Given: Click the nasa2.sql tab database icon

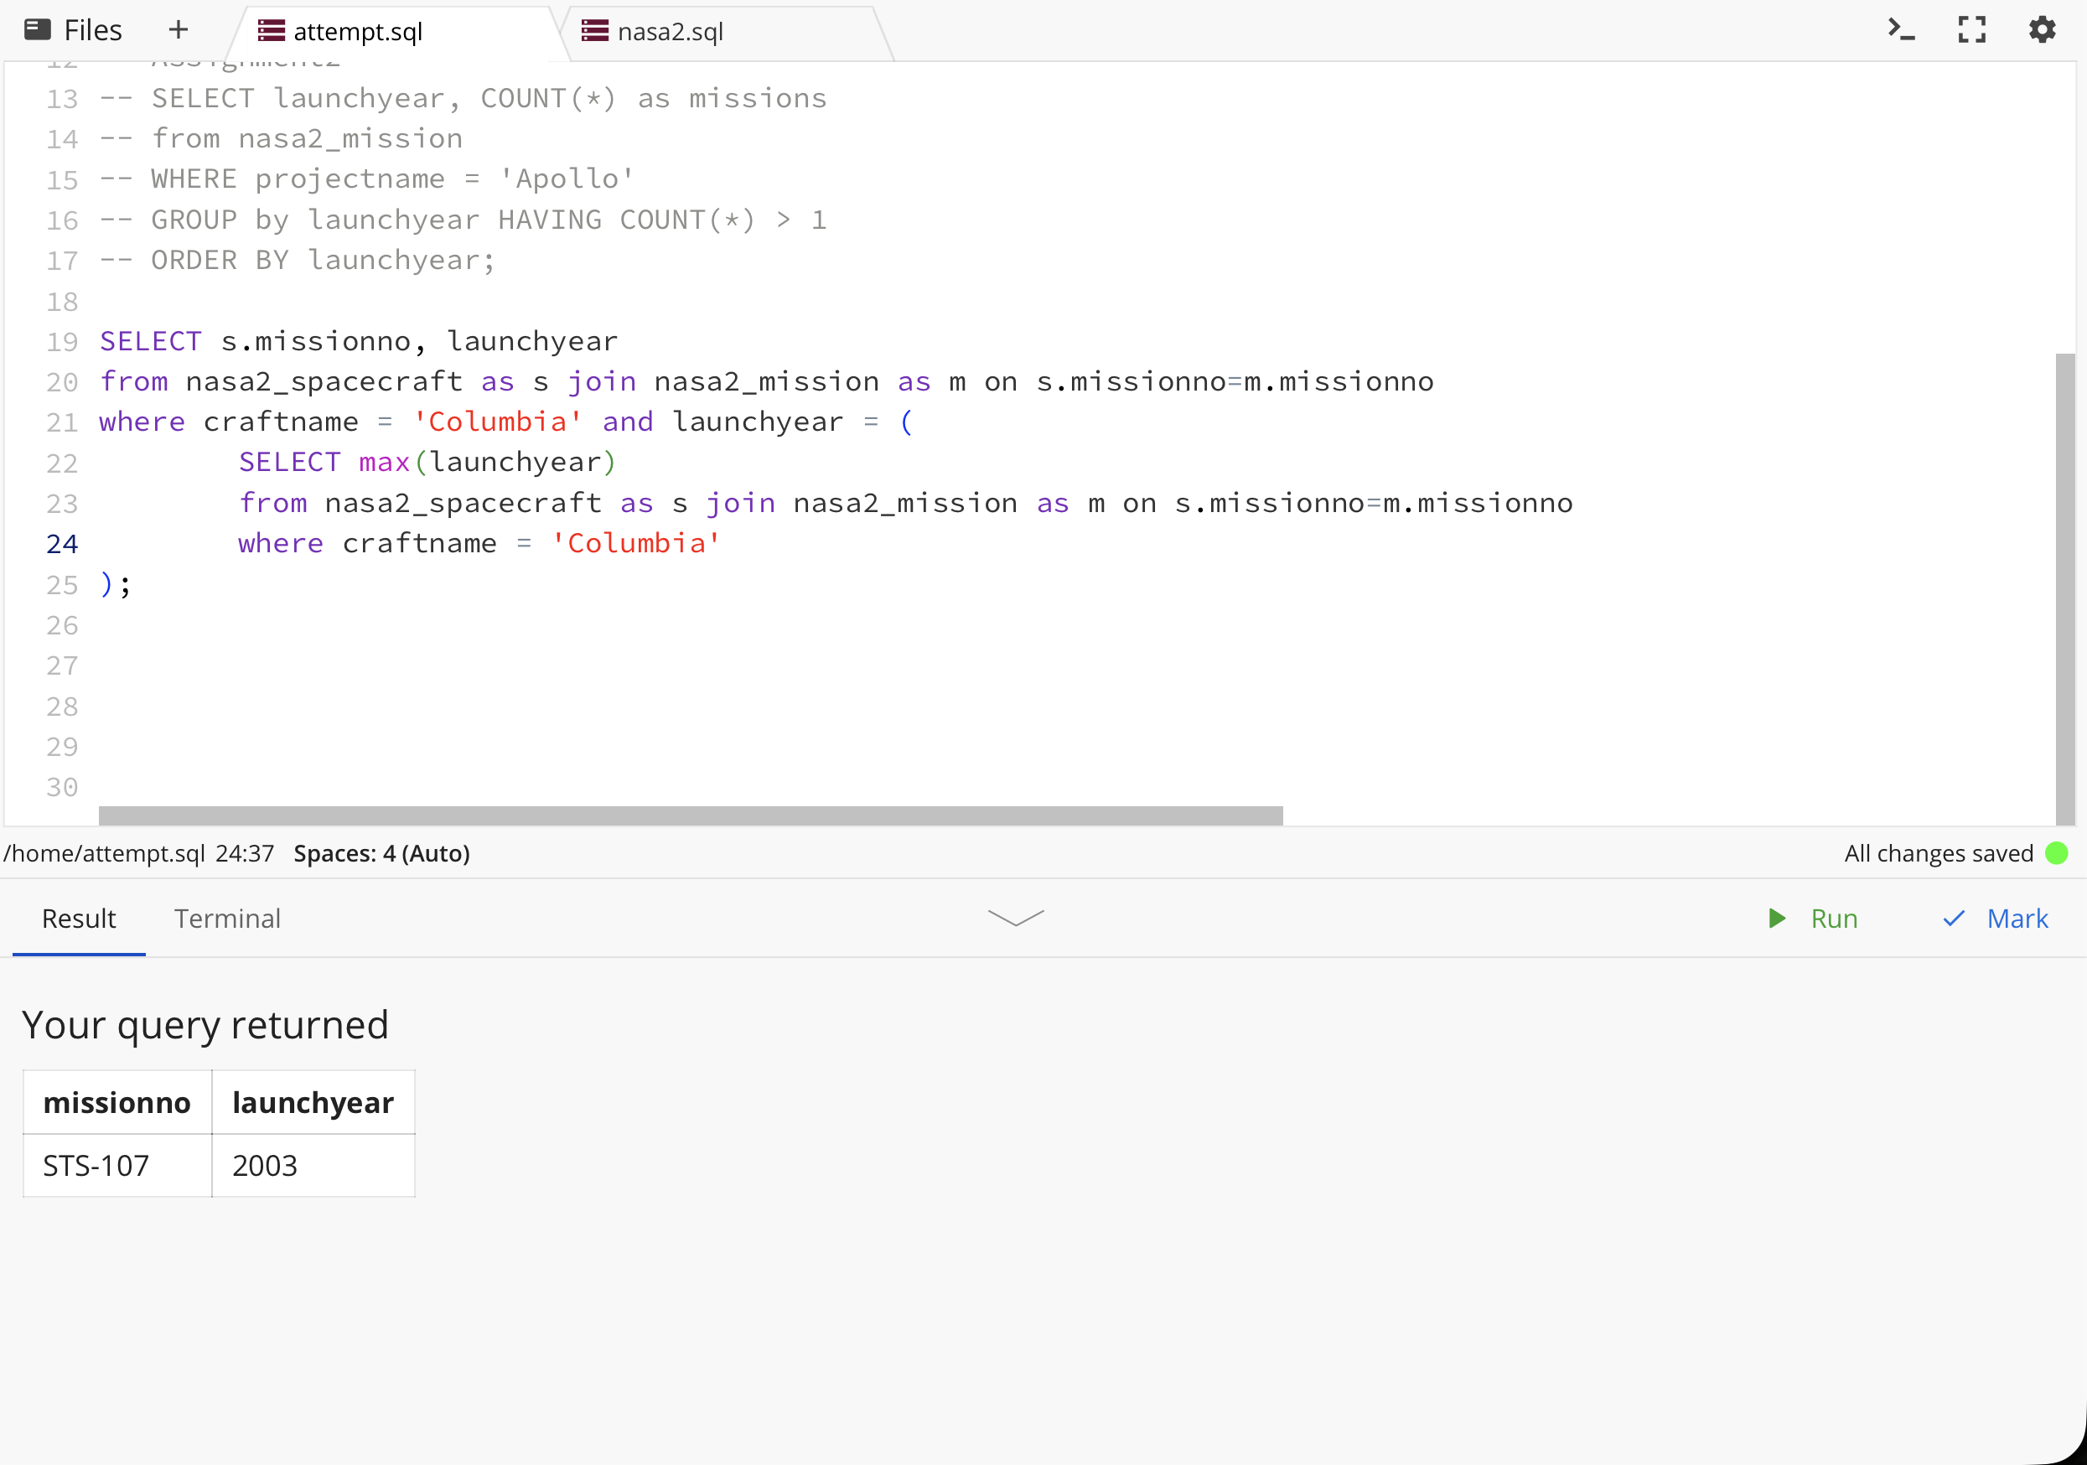Looking at the screenshot, I should coord(595,31).
